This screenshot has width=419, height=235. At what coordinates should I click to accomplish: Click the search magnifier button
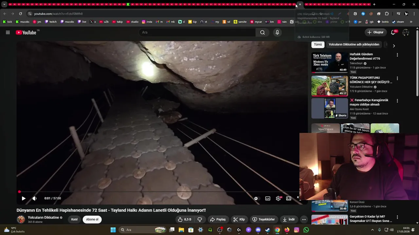click(263, 32)
